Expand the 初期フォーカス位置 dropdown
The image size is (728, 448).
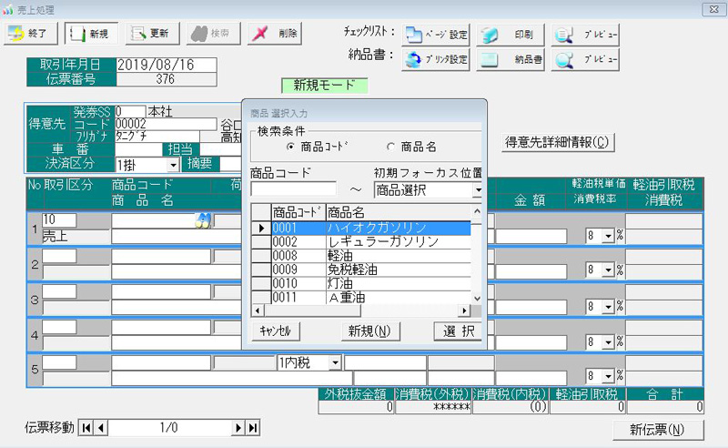pos(477,190)
